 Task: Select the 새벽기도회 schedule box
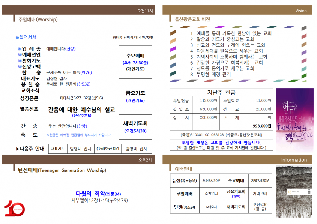(135, 127)
